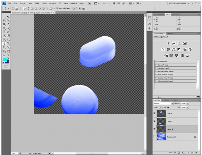Image resolution: width=202 pixels, height=155 pixels.
Task: Add a layer mask
Action: (x=179, y=153)
